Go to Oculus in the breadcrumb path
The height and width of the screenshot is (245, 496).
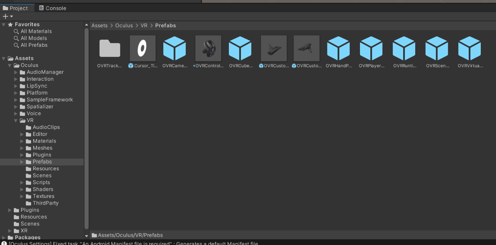click(x=124, y=25)
